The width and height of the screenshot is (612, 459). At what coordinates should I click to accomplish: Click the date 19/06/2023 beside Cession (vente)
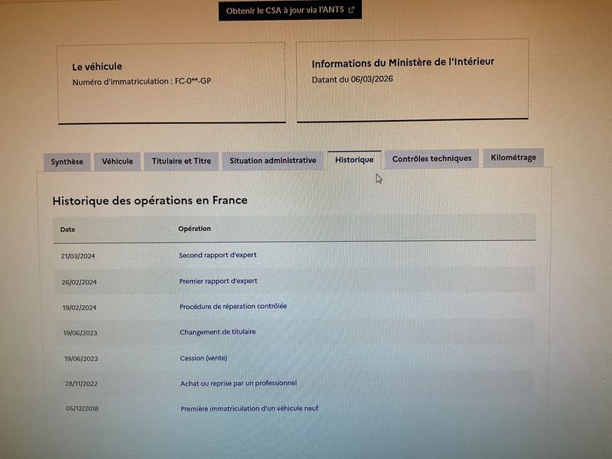(81, 359)
